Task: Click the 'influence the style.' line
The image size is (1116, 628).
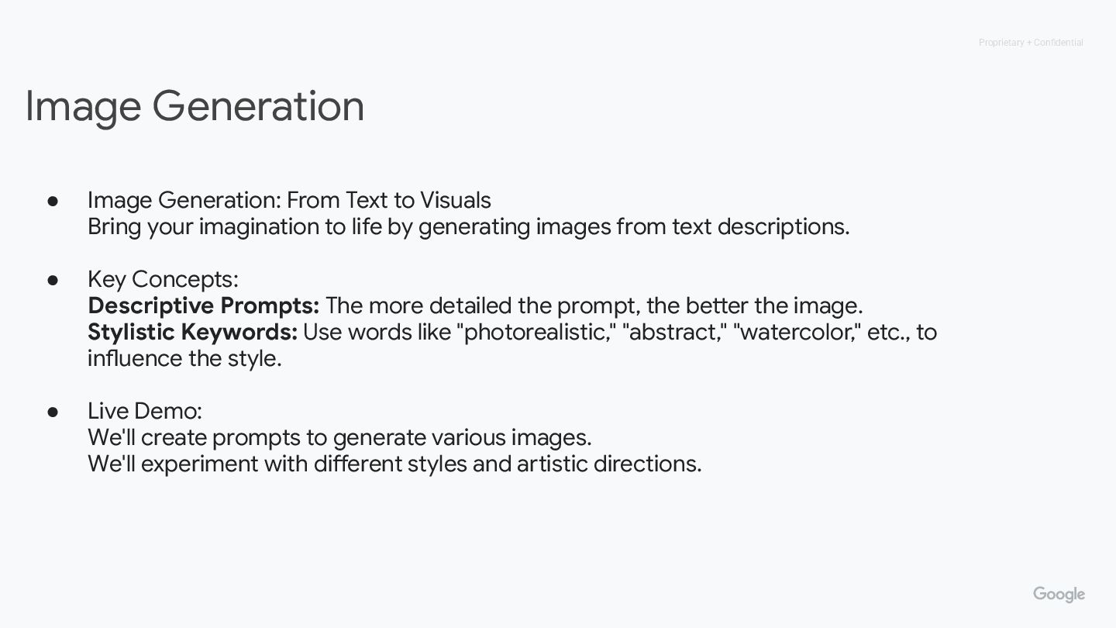Action: [184, 358]
